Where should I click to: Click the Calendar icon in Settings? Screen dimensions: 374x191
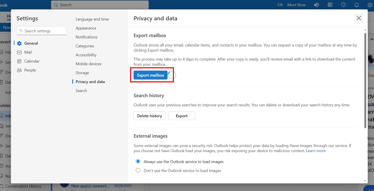[x=19, y=61]
